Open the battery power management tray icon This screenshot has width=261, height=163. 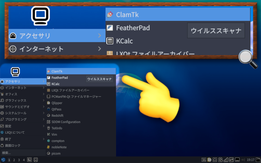tap(221, 160)
